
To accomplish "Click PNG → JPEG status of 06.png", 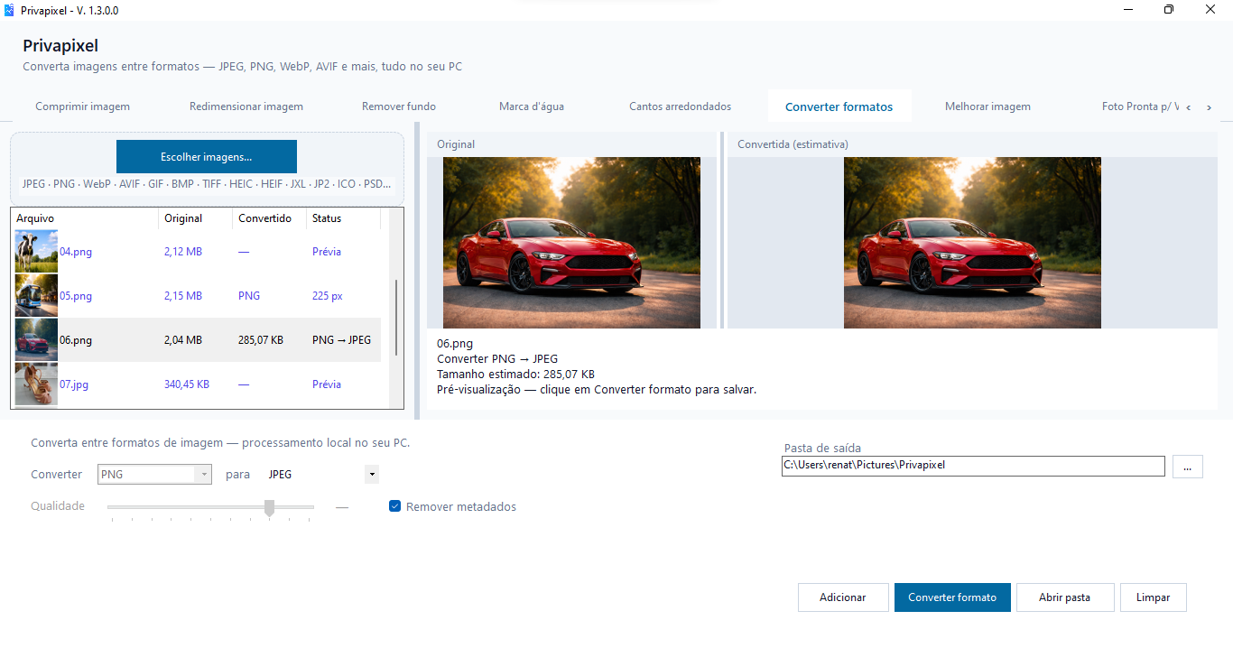I will point(341,340).
